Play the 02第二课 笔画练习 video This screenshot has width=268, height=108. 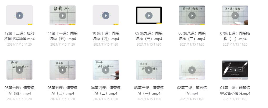pyautogui.click(x=192, y=70)
